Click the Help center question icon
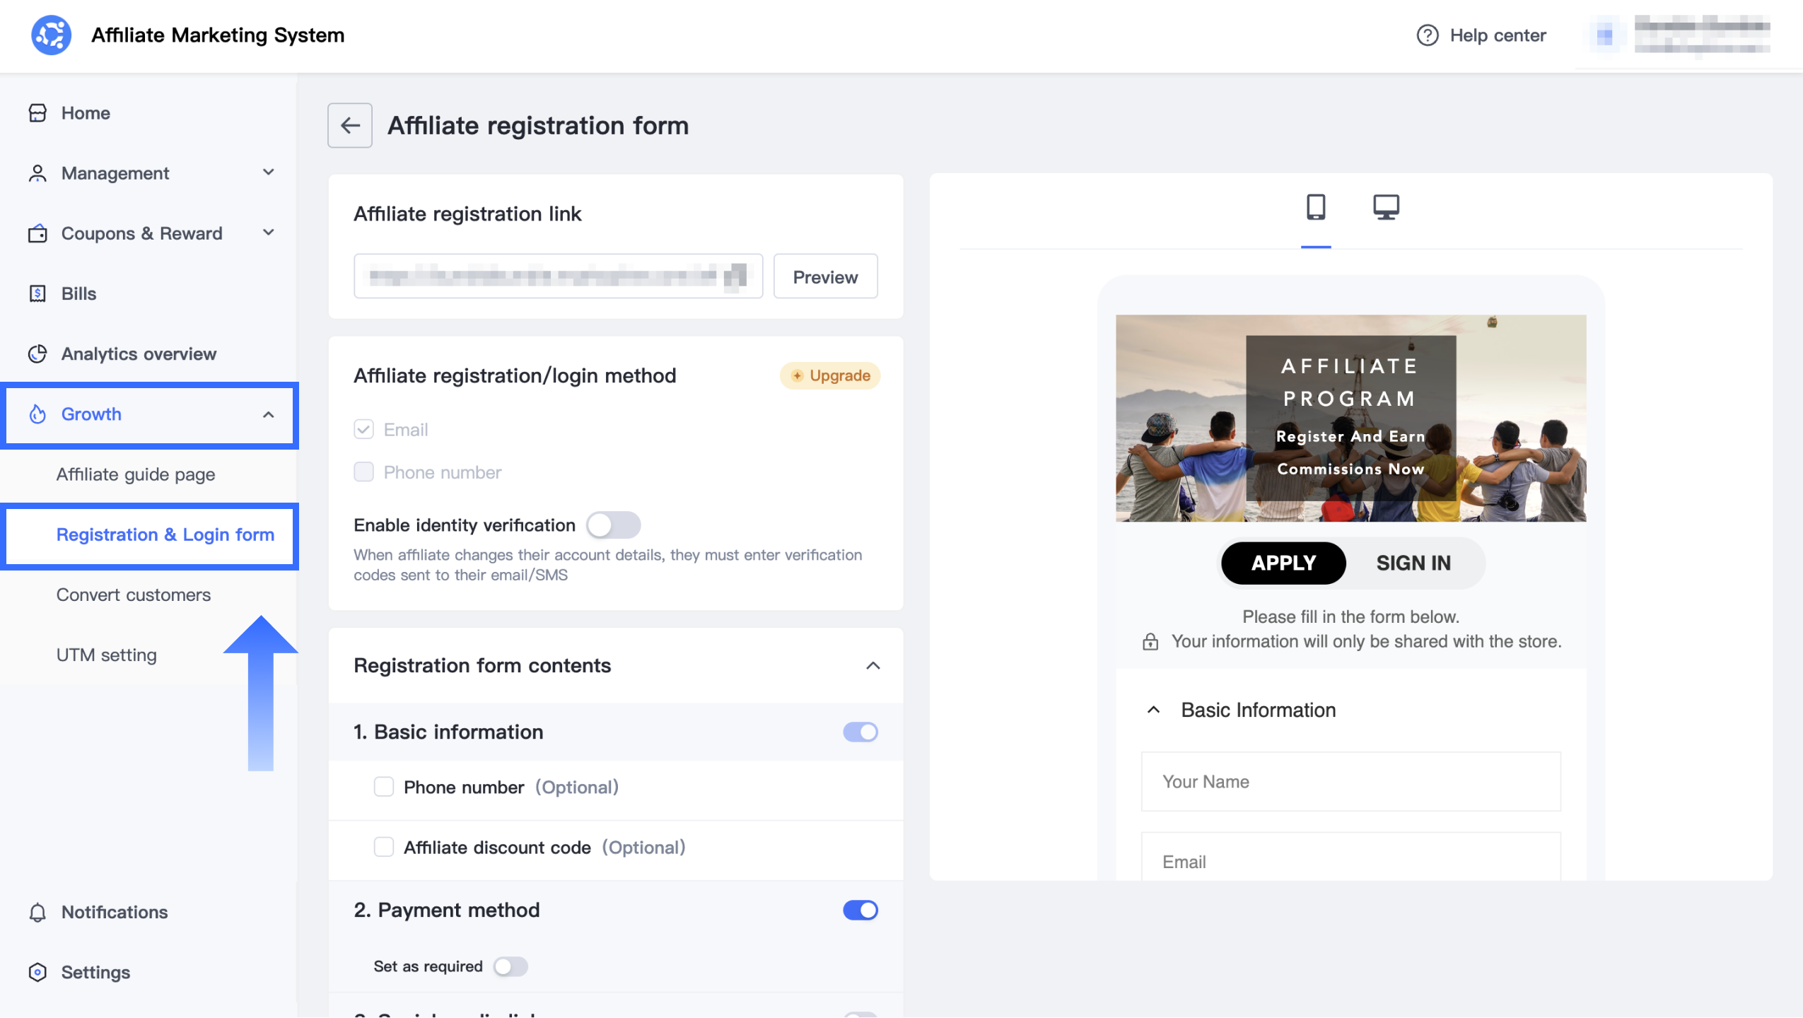The height and width of the screenshot is (1018, 1803). coord(1427,35)
